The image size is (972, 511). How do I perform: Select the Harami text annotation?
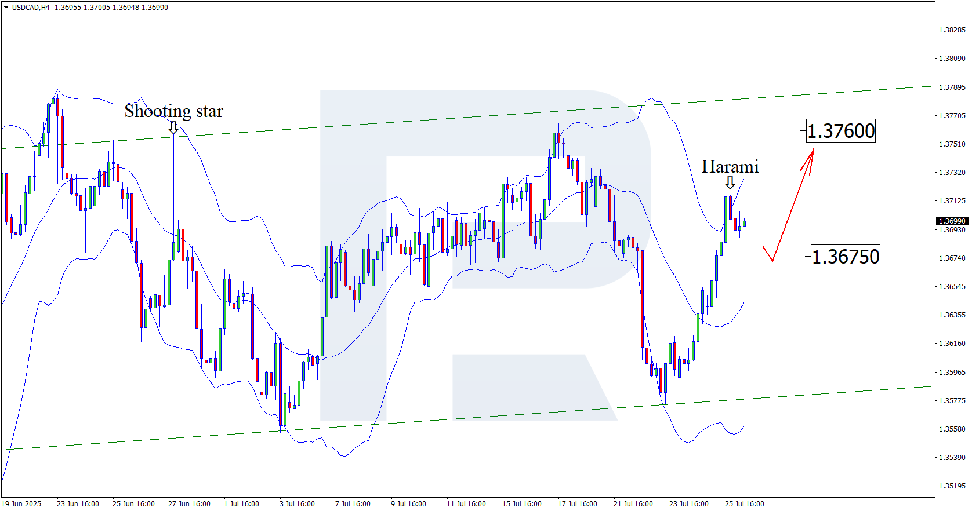tap(730, 167)
